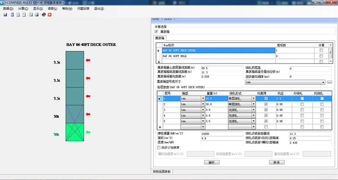Click the first page icon in the toolbar

click(18, 15)
